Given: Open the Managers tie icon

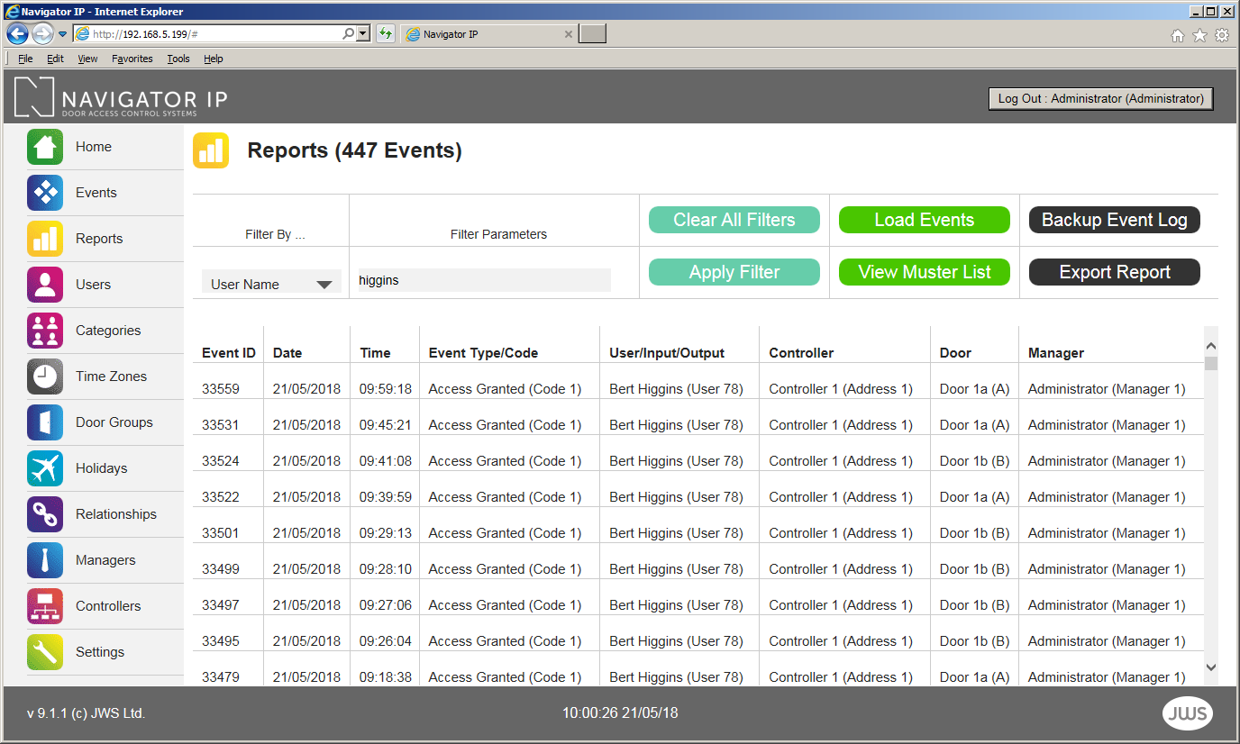Looking at the screenshot, I should [45, 560].
